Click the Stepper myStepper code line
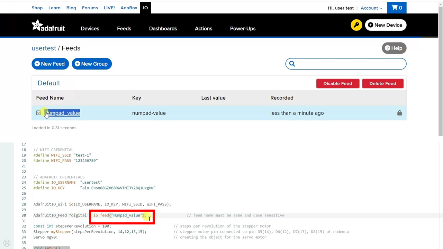The image size is (443, 249). point(90,232)
